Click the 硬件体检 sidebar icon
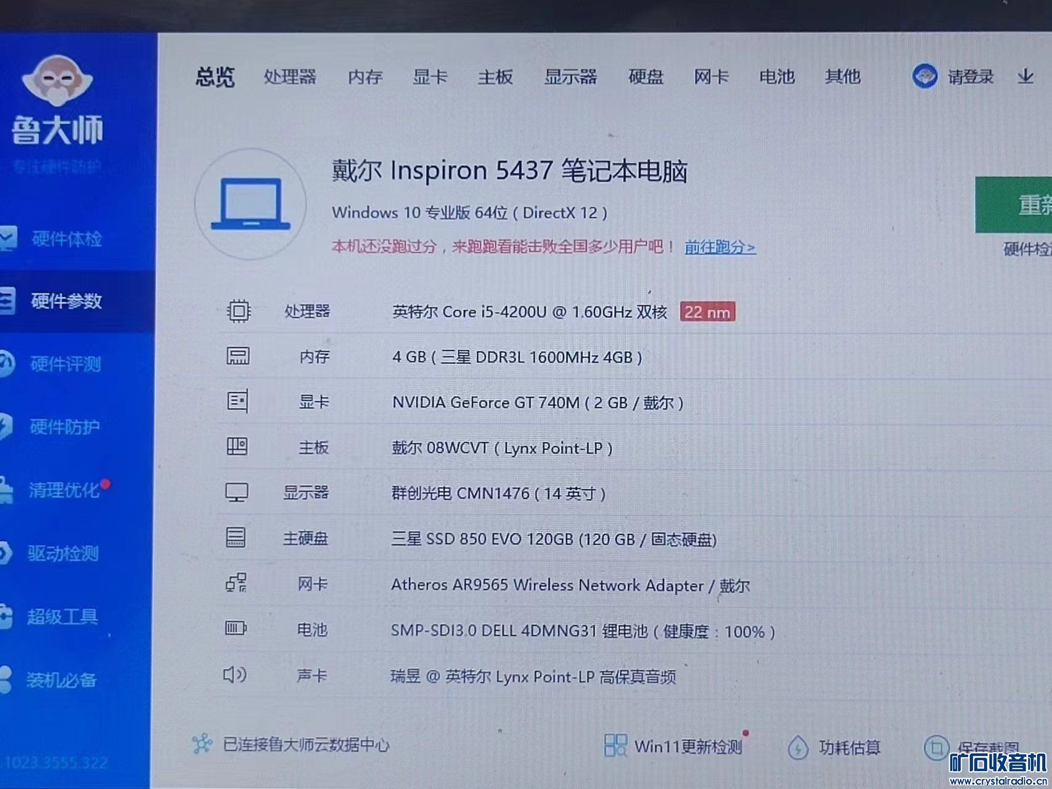 coord(8,239)
